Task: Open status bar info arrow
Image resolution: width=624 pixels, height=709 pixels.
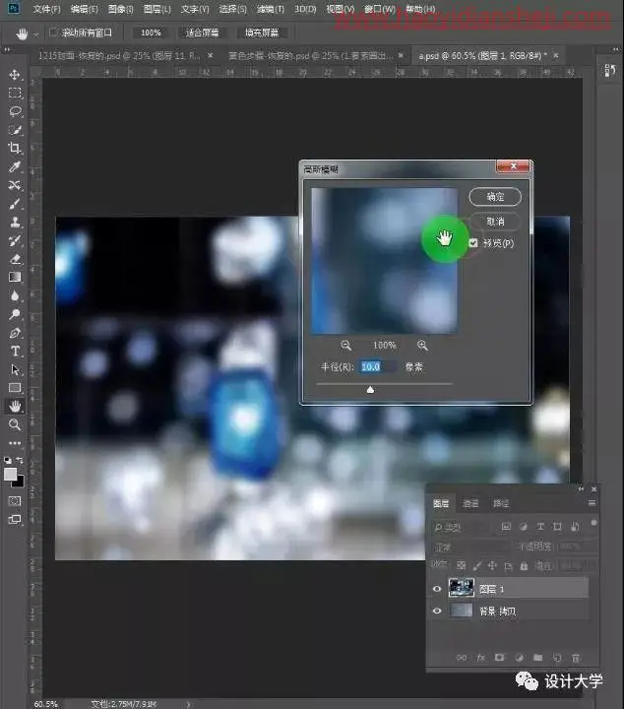Action: pos(188,704)
